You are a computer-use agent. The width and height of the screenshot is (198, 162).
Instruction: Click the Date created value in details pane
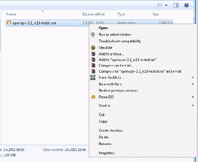point(75,150)
